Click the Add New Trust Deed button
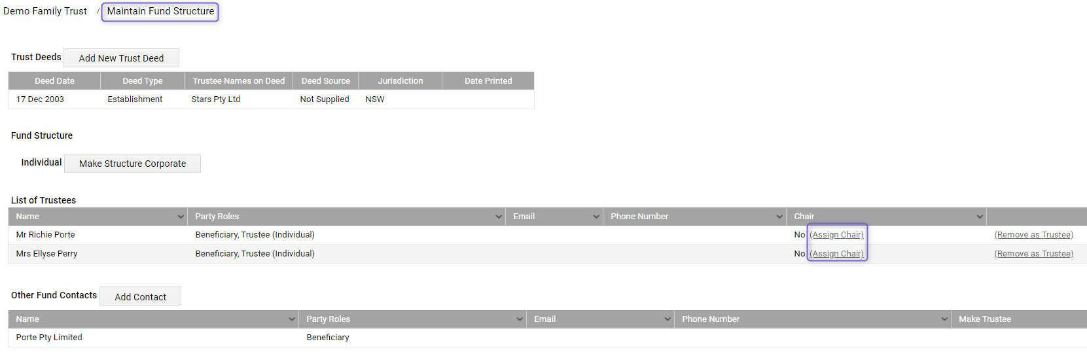This screenshot has width=1087, height=352. [121, 58]
